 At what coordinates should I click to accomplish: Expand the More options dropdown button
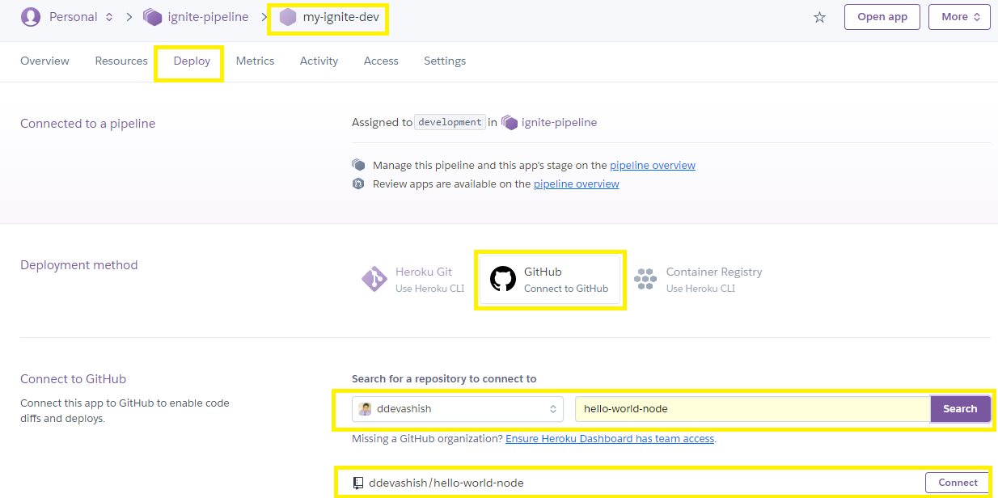point(959,17)
